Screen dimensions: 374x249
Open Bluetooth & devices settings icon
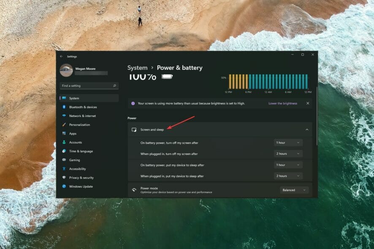click(x=64, y=107)
